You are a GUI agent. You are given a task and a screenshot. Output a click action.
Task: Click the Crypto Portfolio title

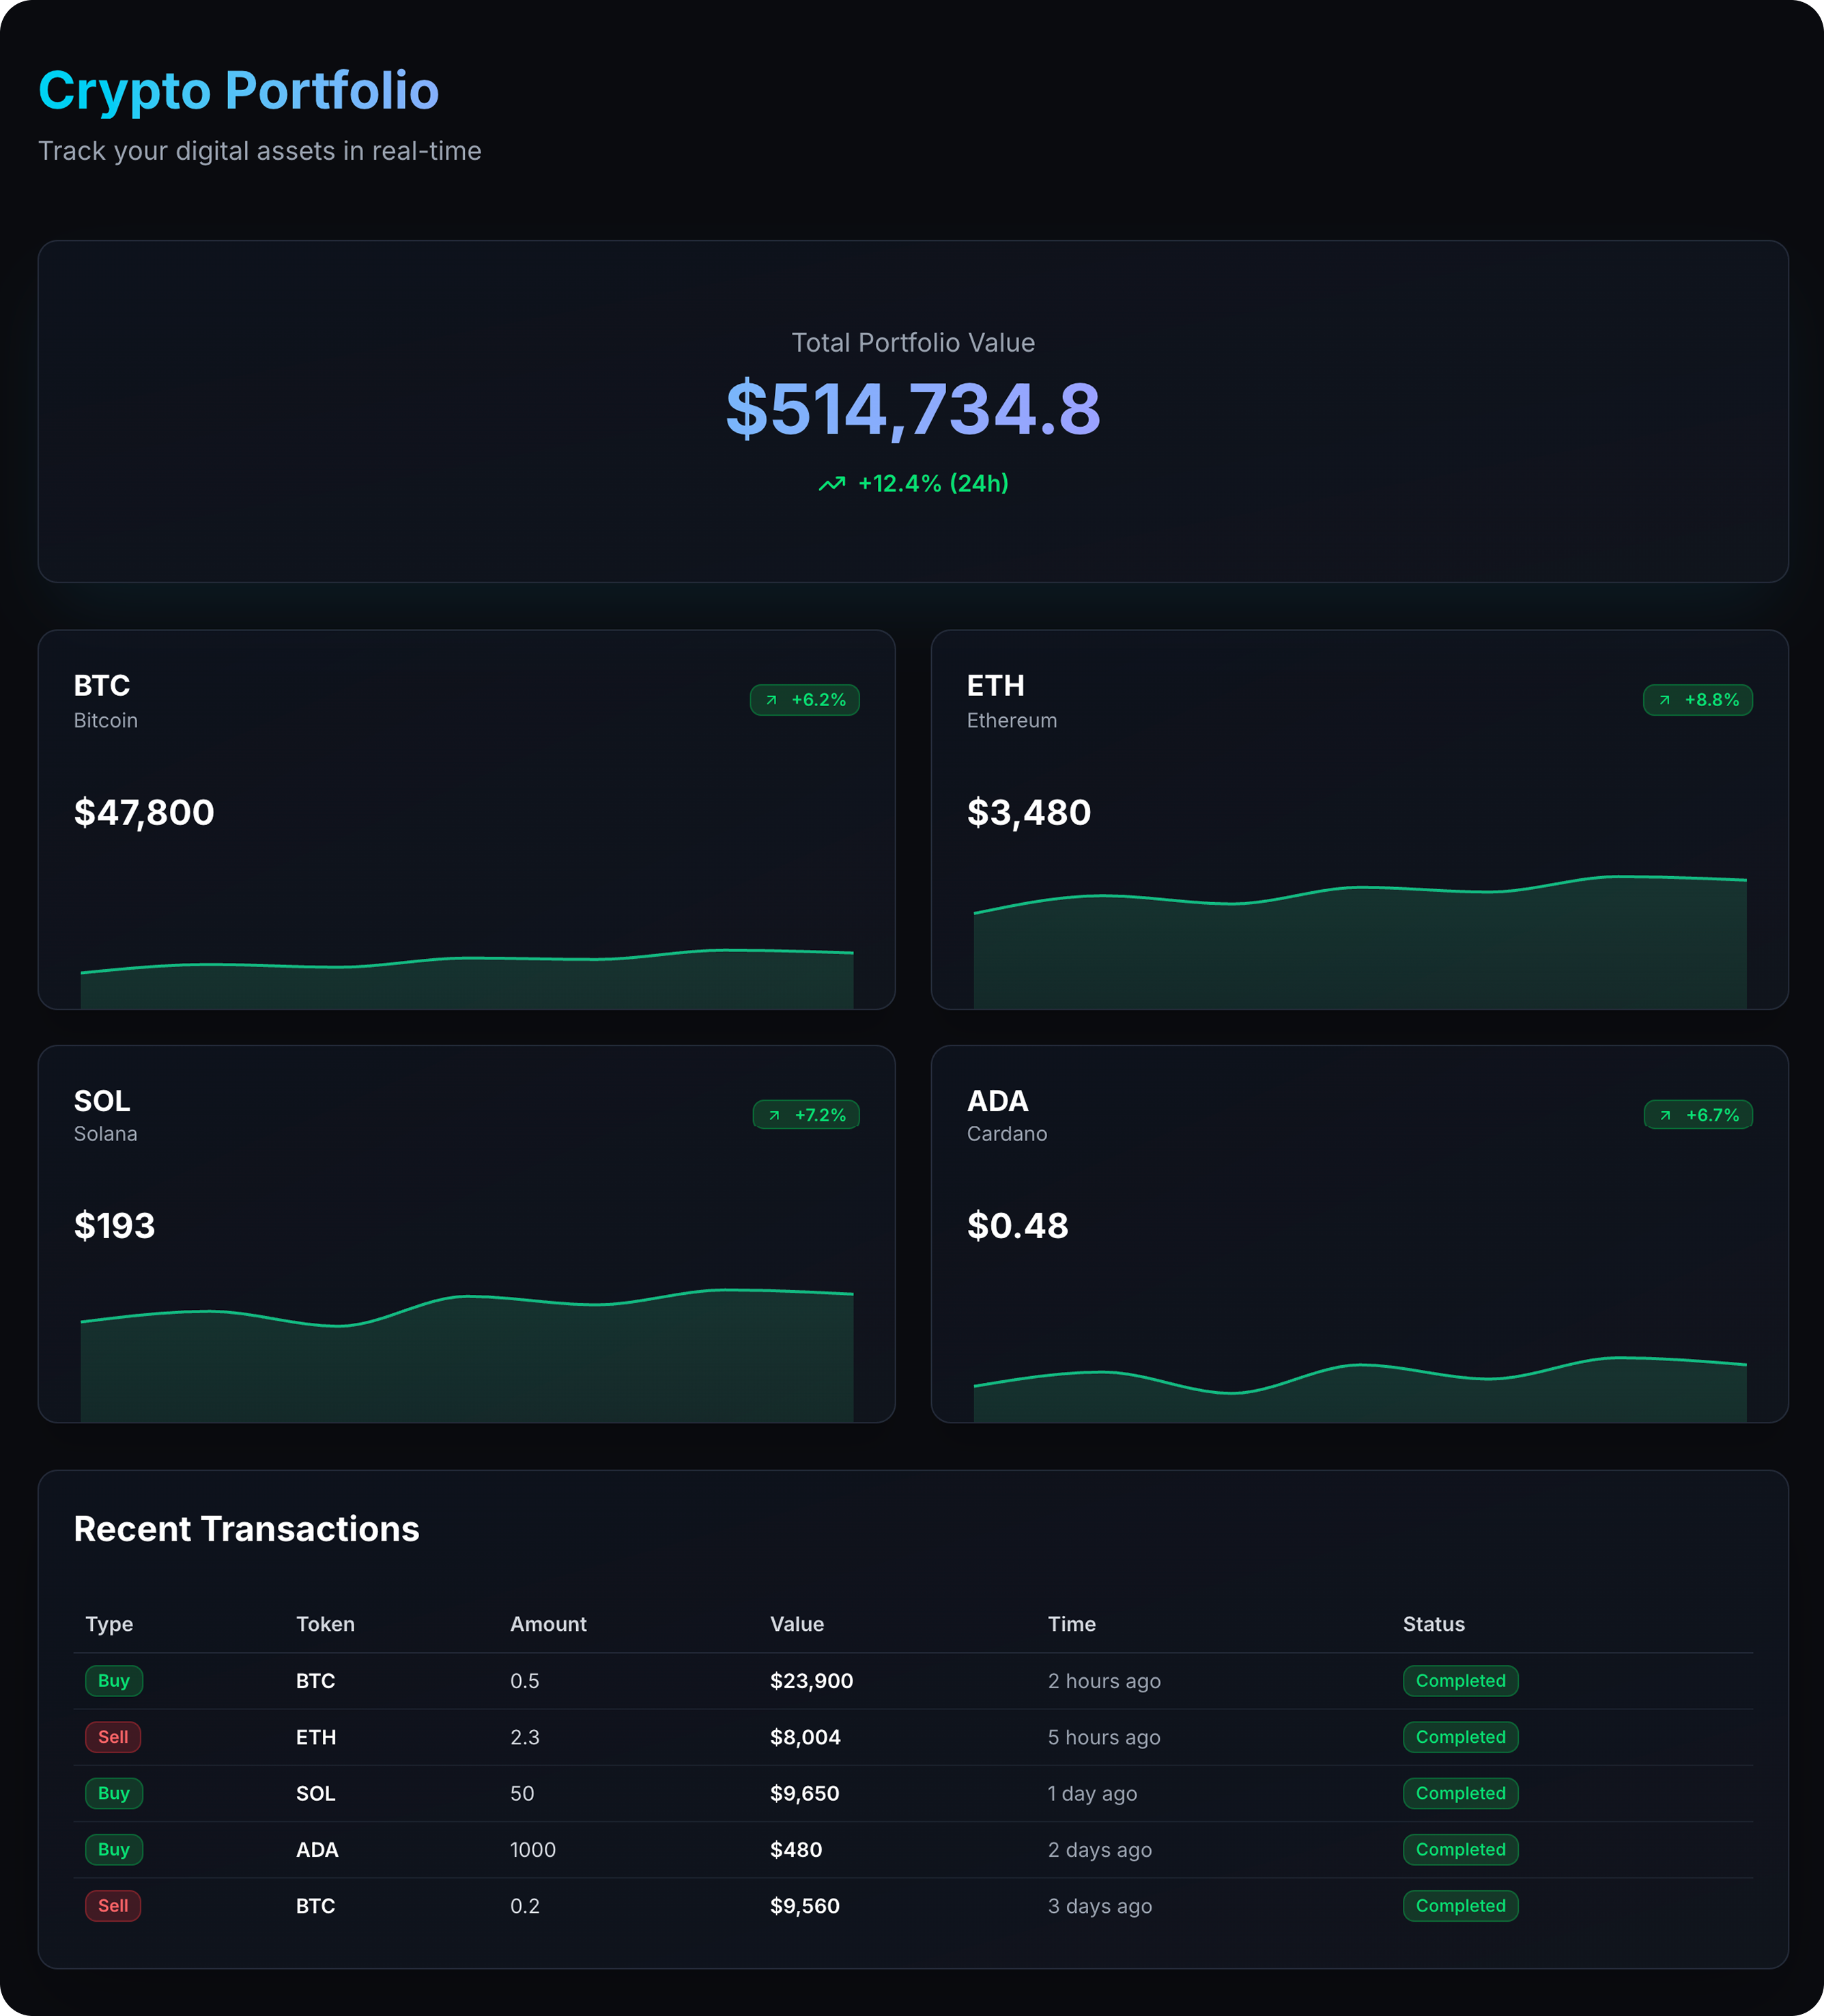point(239,91)
